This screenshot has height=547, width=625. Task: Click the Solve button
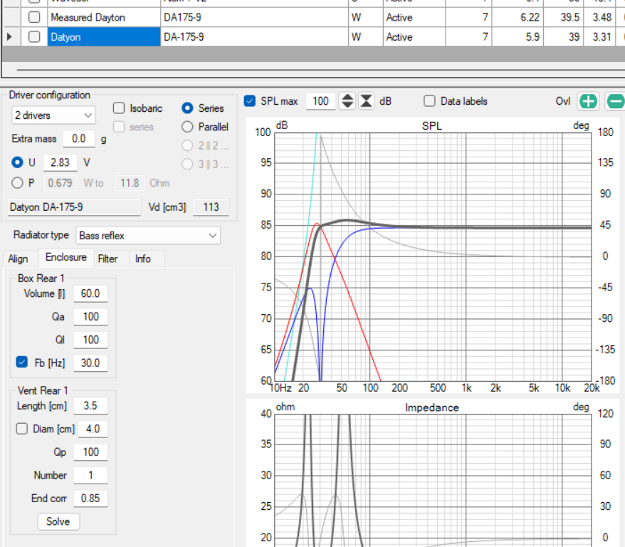(58, 521)
